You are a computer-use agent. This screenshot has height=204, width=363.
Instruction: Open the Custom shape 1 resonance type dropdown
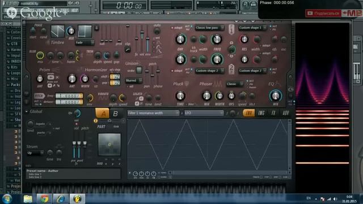[x=252, y=28]
